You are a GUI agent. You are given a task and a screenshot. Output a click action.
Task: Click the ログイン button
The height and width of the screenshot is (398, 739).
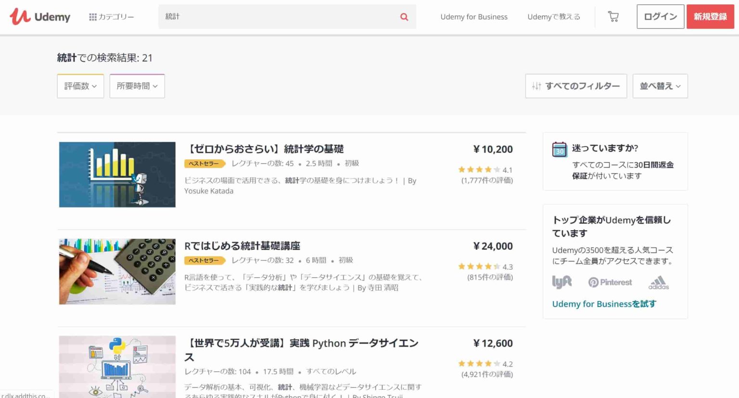pos(660,17)
